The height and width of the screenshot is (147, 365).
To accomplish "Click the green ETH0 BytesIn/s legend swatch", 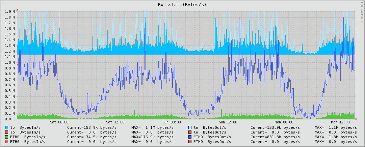I will pos(6,137).
